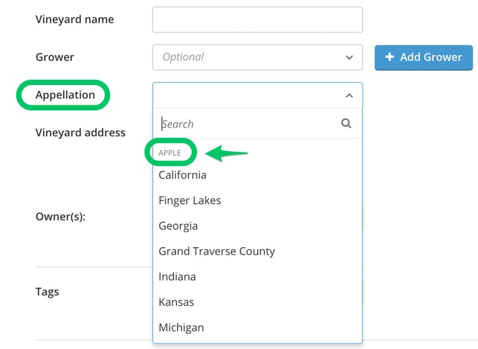Click the Vineyard address label
This screenshot has width=478, height=349.
tap(80, 132)
